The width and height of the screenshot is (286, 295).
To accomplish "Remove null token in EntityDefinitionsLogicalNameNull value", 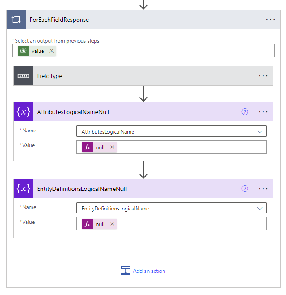I will pyautogui.click(x=112, y=224).
